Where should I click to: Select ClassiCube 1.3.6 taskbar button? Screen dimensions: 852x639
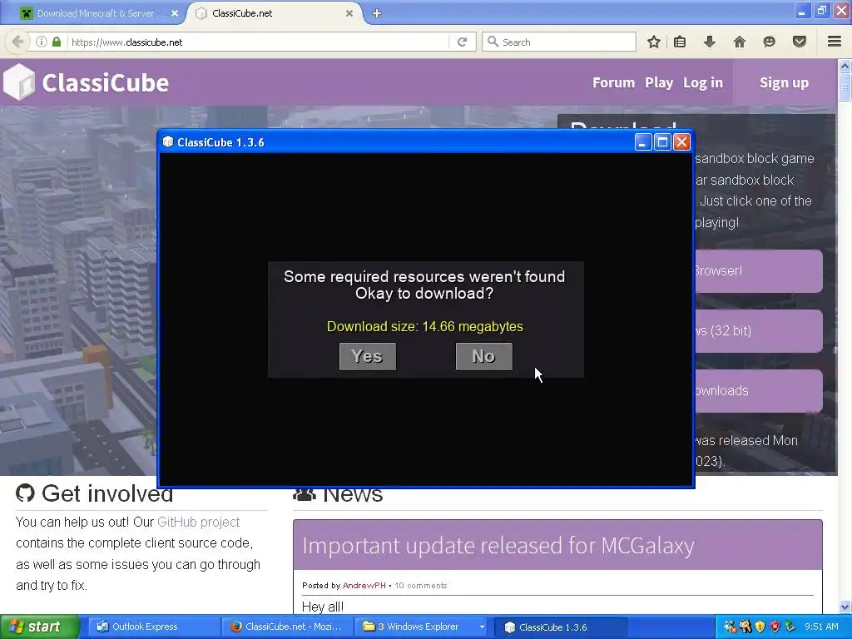tap(561, 627)
